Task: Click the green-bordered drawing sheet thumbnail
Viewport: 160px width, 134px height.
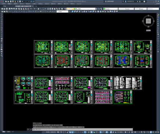Action: click(x=123, y=97)
